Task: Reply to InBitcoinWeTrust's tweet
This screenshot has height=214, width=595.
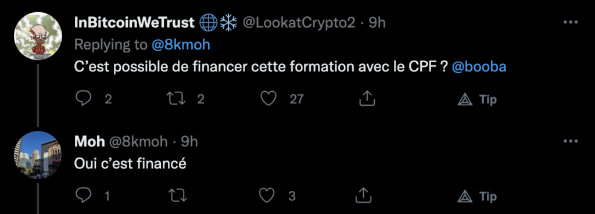Action: pyautogui.click(x=84, y=99)
